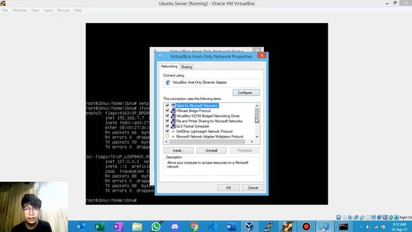Uncheck VMware Bridge Protocol
Screen dimensions: 412x232
(167, 110)
